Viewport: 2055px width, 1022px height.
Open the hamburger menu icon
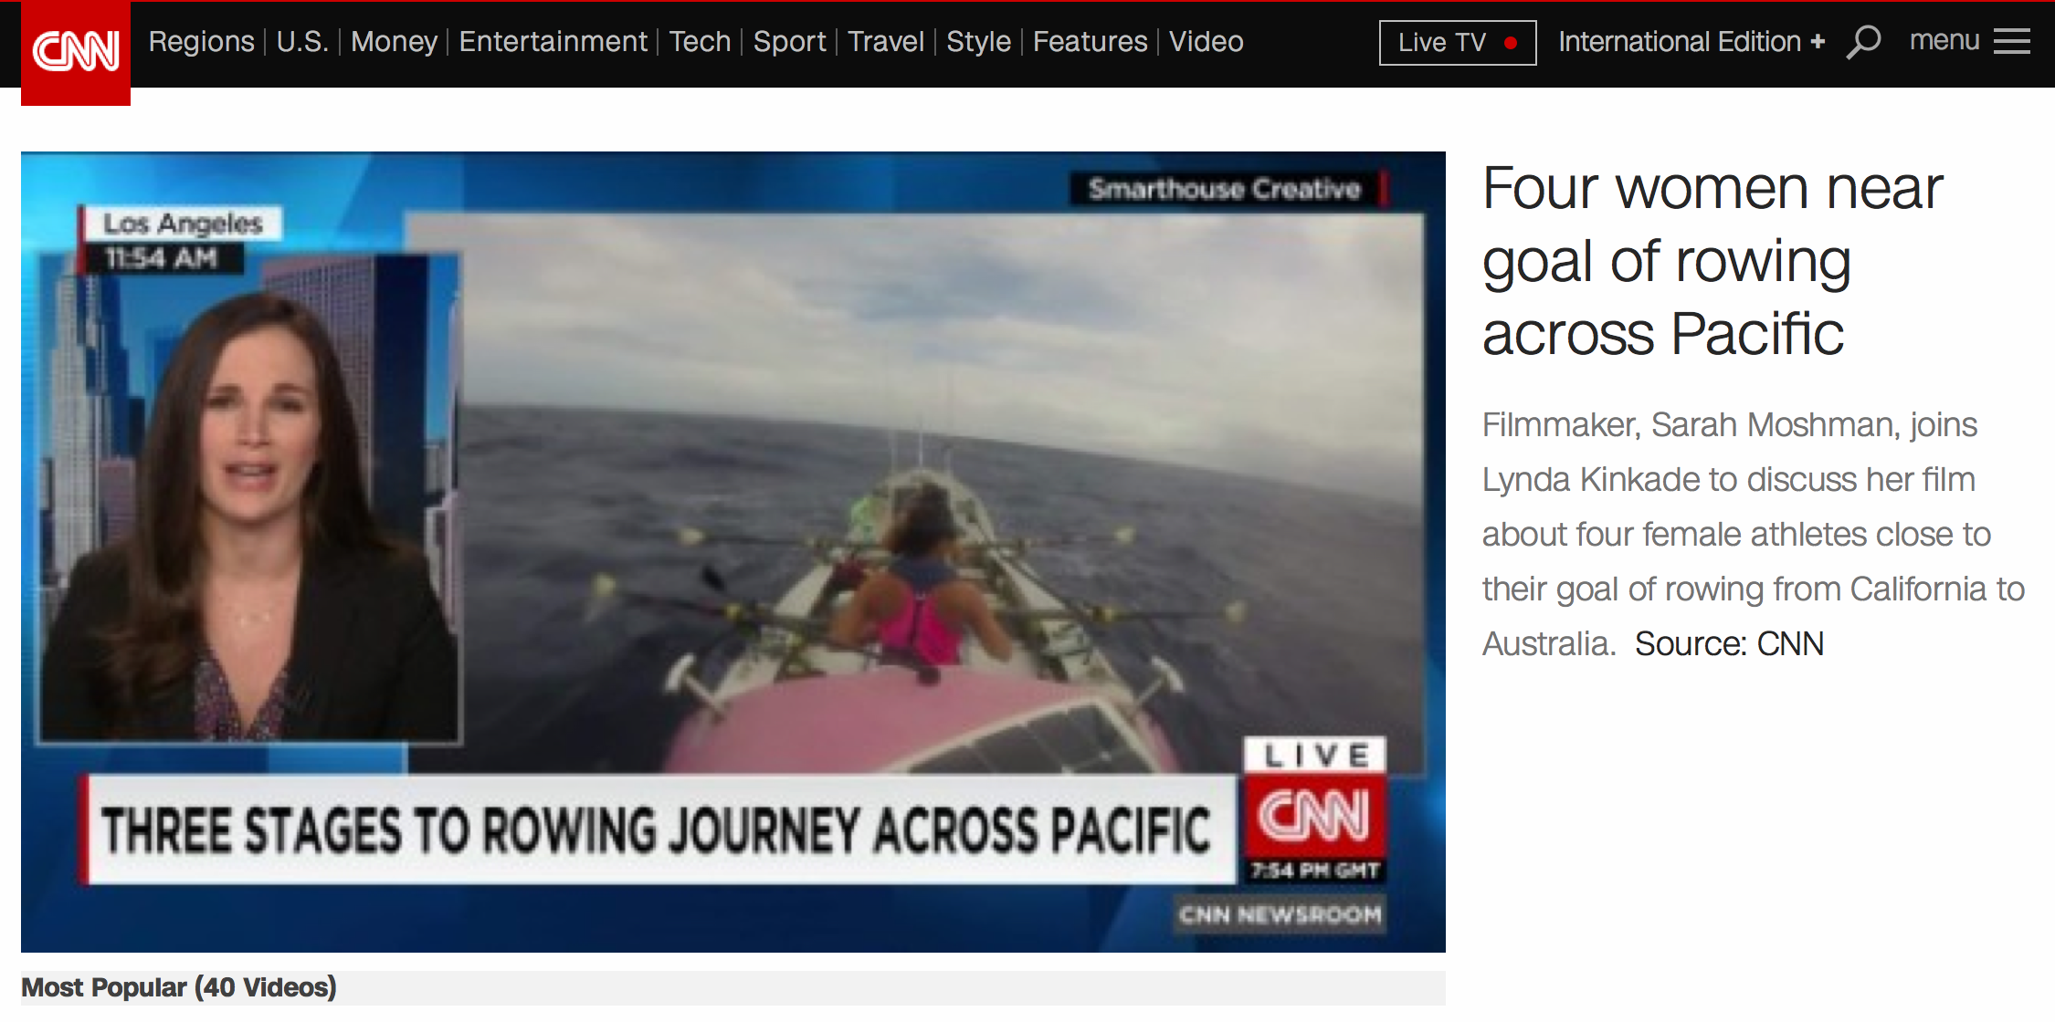[2012, 41]
